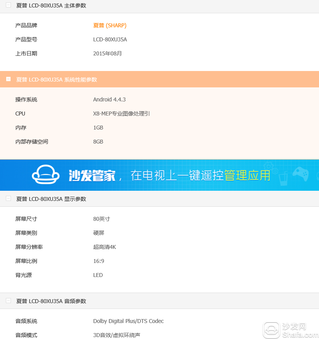Select the LED backlight value
The width and height of the screenshot is (319, 339).
tap(98, 275)
